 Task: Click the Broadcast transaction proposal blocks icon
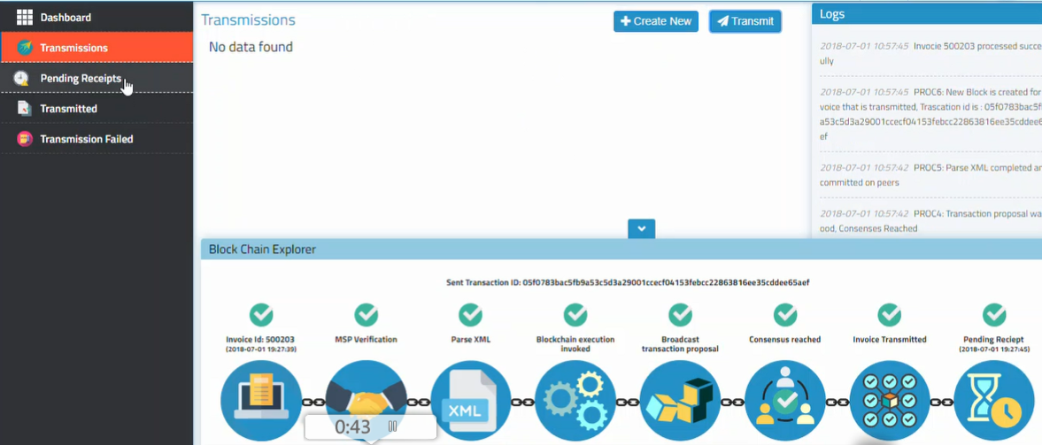point(680,401)
